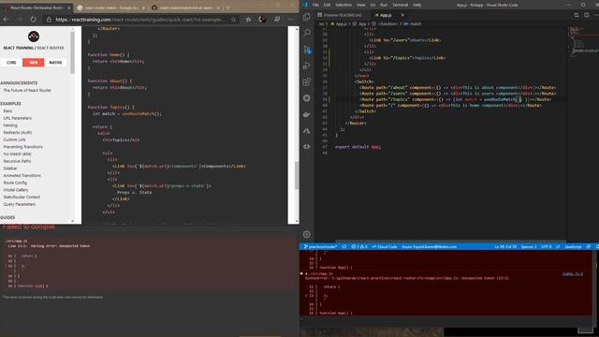Select the CORE docs toggle
599x337 pixels.
point(11,63)
